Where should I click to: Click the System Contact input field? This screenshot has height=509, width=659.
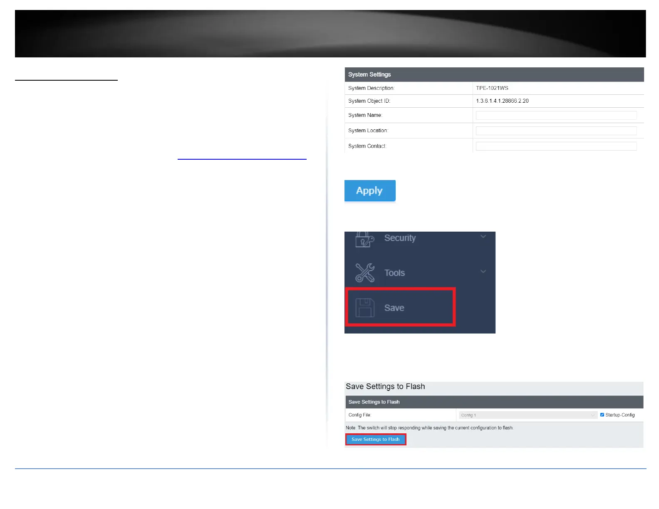coord(556,146)
